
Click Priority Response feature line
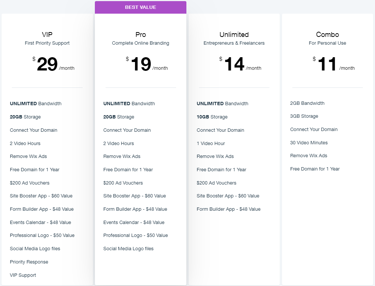[x=29, y=262]
